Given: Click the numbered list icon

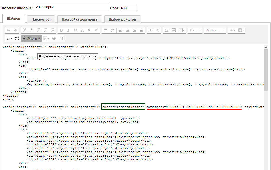Looking at the screenshot, I should [105, 30].
